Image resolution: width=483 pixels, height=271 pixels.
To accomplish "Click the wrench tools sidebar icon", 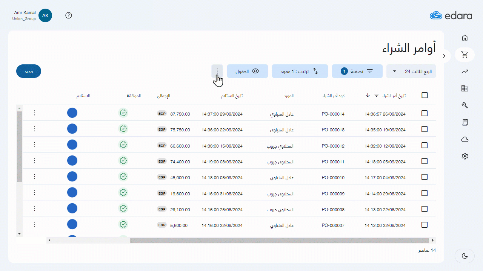I will point(465,105).
